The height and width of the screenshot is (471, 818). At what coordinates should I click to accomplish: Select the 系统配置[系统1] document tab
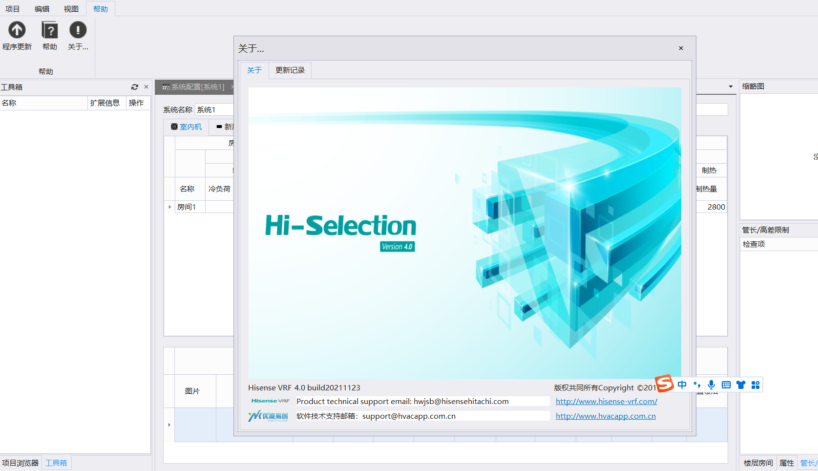click(x=193, y=87)
